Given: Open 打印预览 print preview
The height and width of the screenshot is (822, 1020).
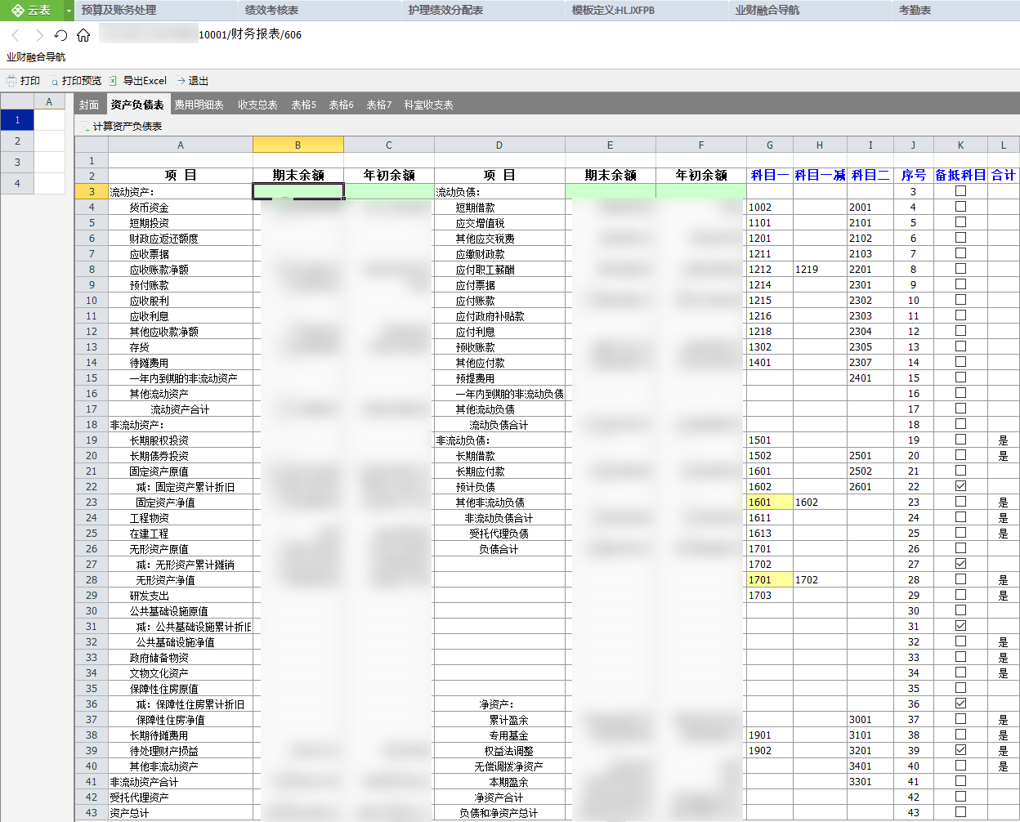Looking at the screenshot, I should pyautogui.click(x=75, y=81).
